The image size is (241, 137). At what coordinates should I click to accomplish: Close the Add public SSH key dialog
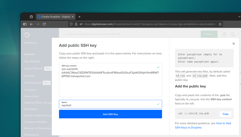click(x=233, y=44)
